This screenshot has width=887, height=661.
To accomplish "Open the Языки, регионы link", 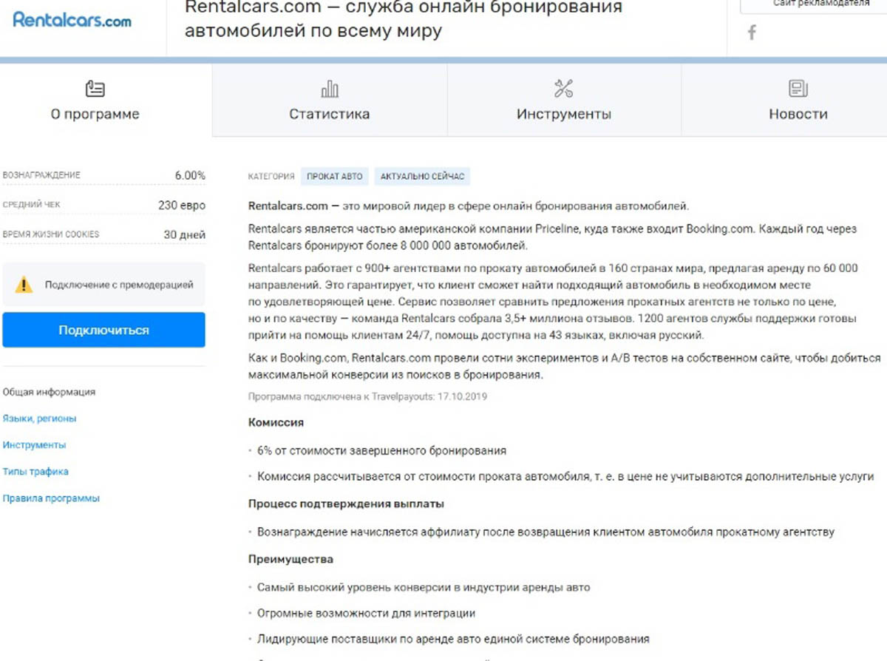I will tap(38, 418).
